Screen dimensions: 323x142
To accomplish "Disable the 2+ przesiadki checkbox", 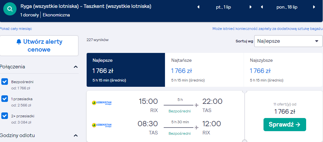I will (x=5, y=116).
